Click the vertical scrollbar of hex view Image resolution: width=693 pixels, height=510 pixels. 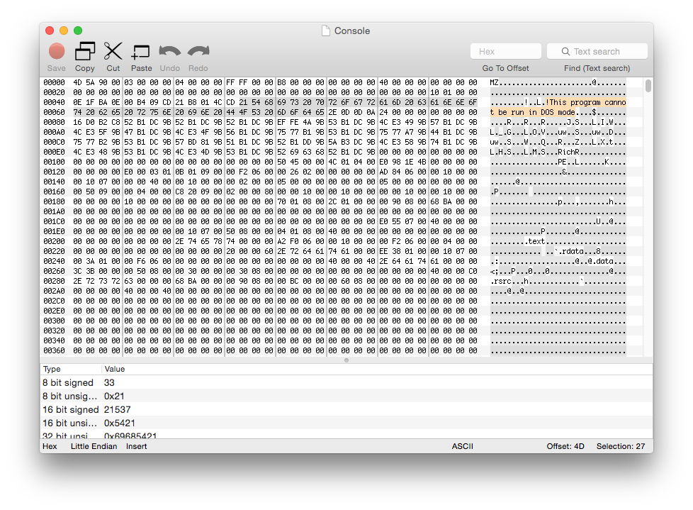pos(648,87)
